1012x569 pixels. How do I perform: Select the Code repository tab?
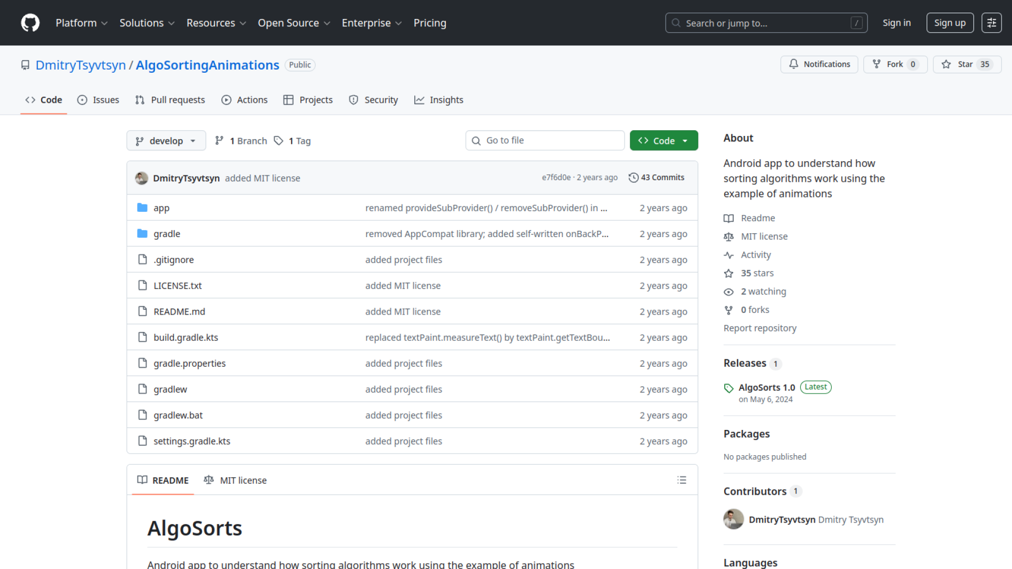click(x=44, y=100)
